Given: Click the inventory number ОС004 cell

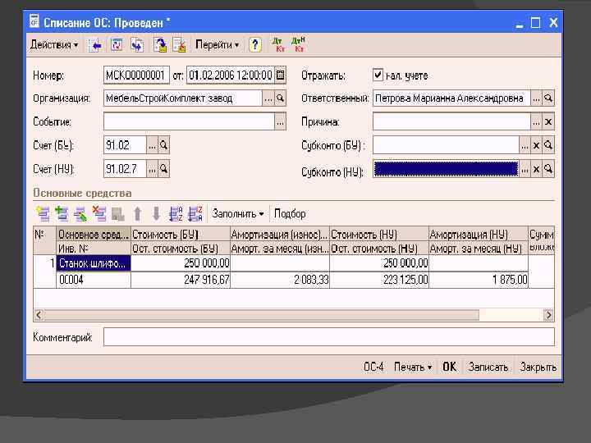Looking at the screenshot, I should [x=94, y=280].
